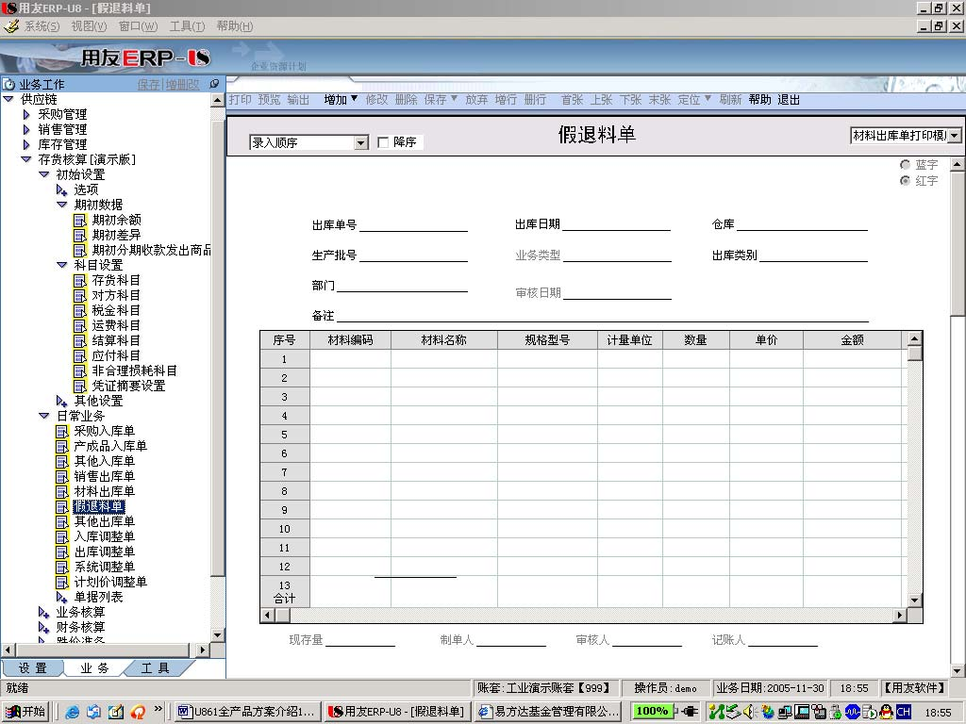This screenshot has width=966, height=724.
Task: Click the table vertical scrollbar down arrow
Action: [915, 601]
